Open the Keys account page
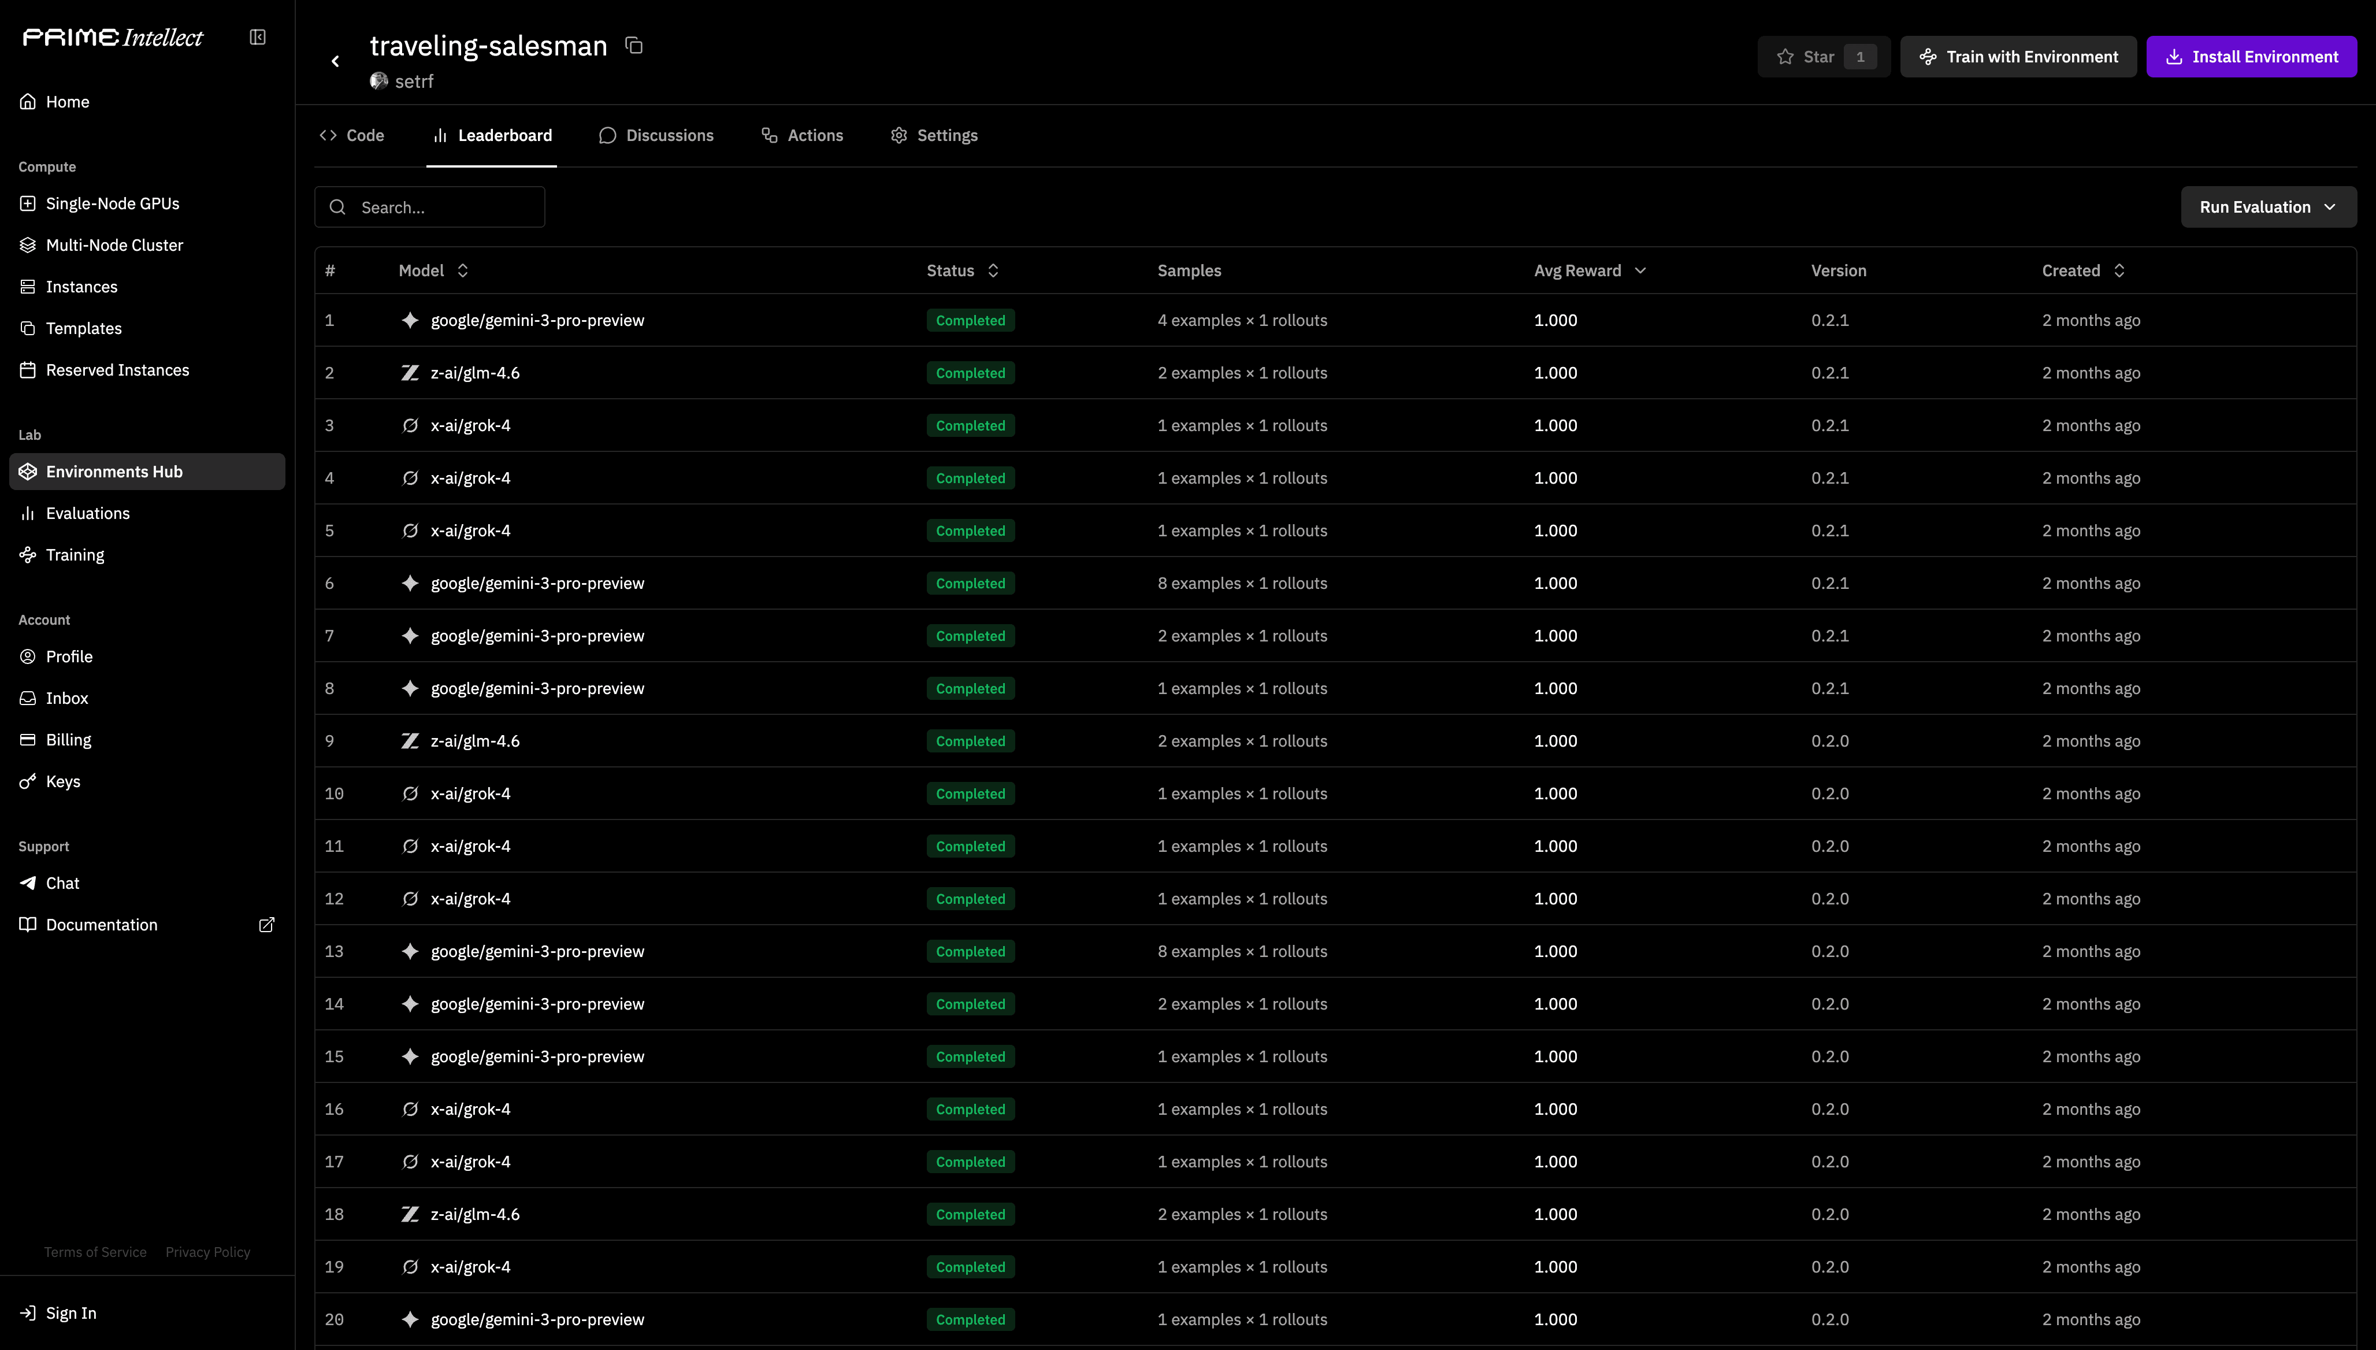This screenshot has height=1350, width=2376. tap(62, 782)
